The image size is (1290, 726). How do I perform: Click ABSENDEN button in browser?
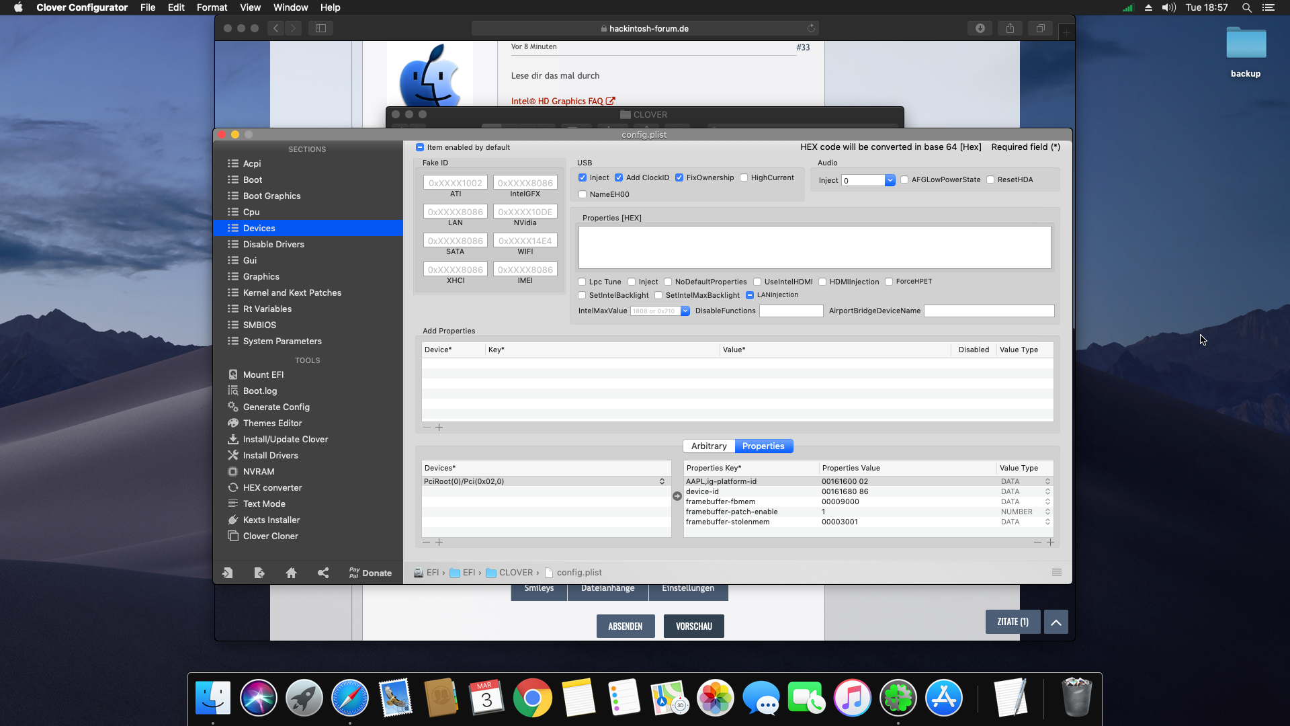point(626,626)
